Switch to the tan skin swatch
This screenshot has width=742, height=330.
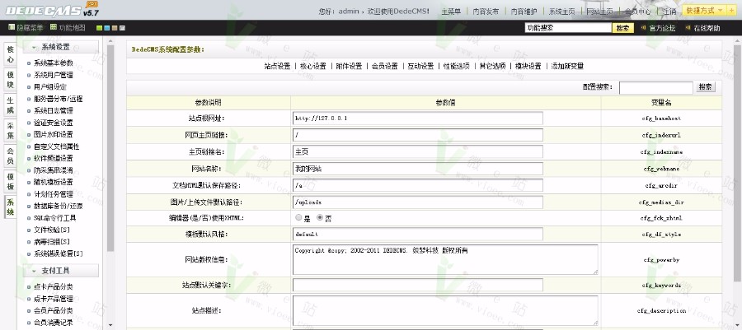coord(115,28)
